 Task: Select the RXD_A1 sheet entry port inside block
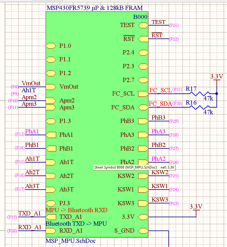click(51, 230)
